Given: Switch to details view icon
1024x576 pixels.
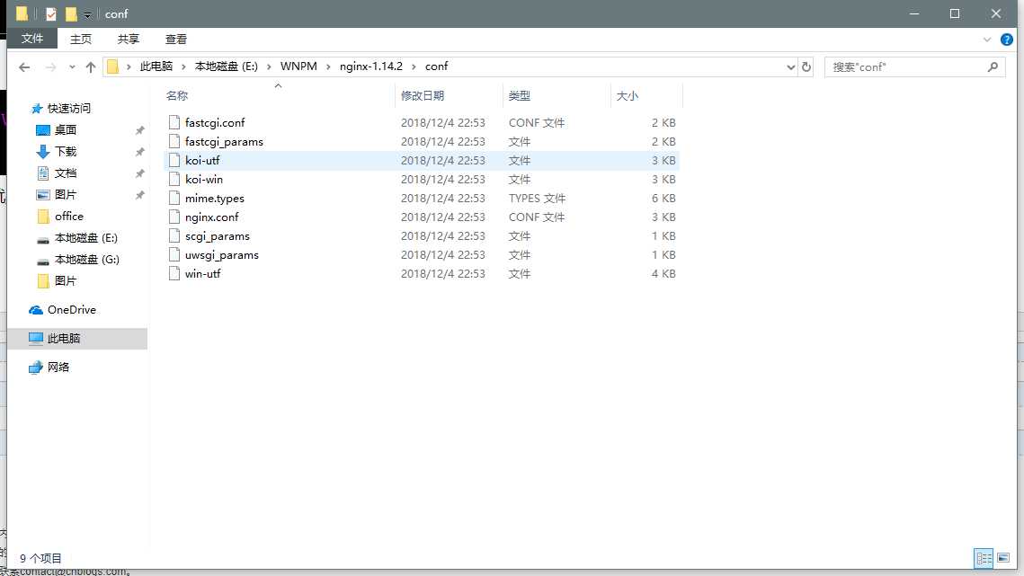Looking at the screenshot, I should point(984,558).
